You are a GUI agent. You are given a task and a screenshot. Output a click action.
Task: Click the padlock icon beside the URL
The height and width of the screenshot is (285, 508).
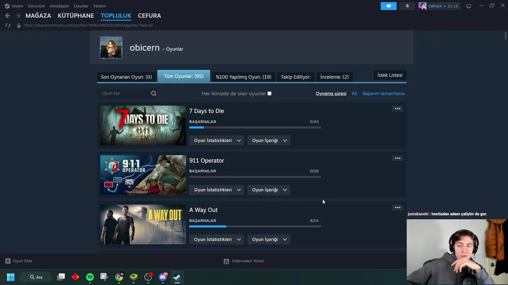click(x=19, y=25)
